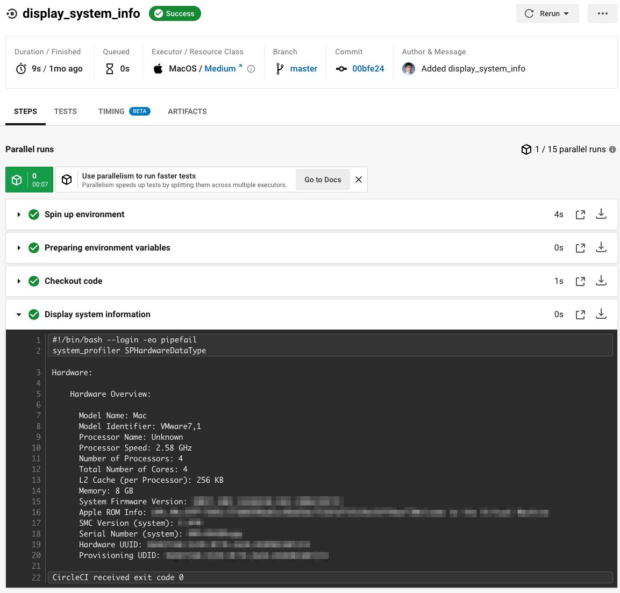Dismiss the parallelism tip banner
620x593 pixels.
point(359,180)
